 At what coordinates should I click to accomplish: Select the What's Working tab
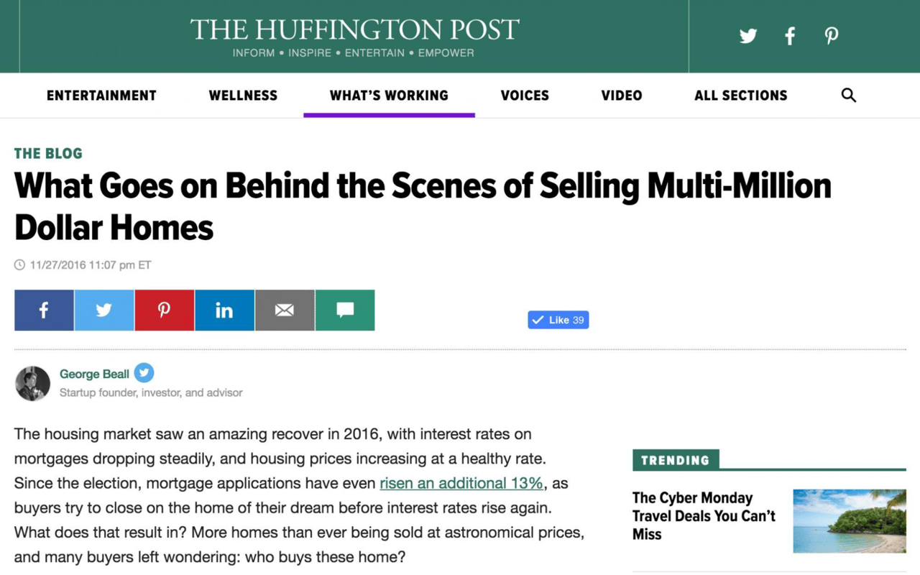pyautogui.click(x=389, y=95)
